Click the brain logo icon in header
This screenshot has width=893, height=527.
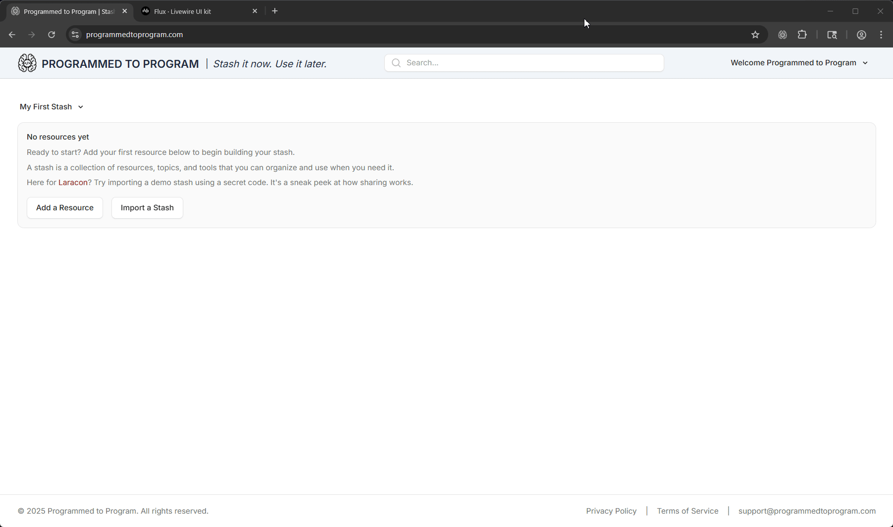pyautogui.click(x=27, y=63)
